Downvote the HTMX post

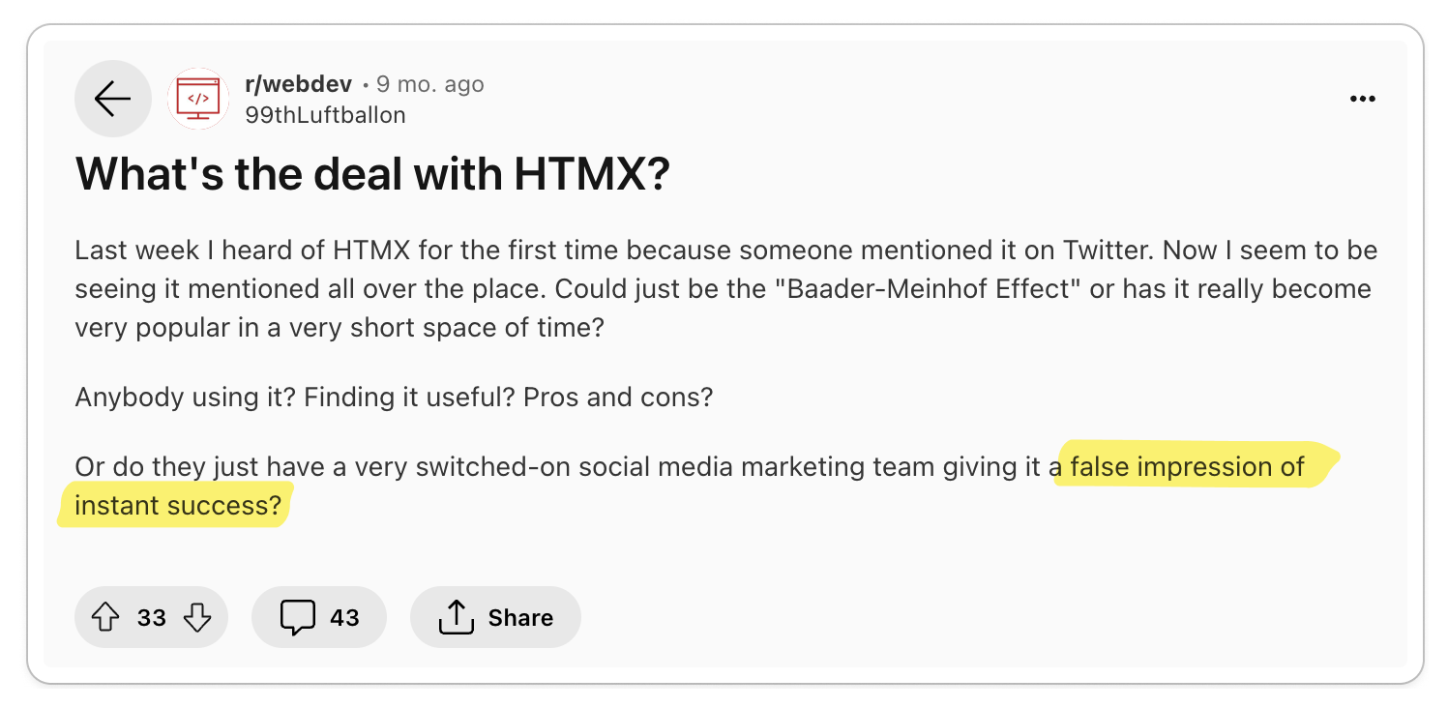pyautogui.click(x=197, y=617)
